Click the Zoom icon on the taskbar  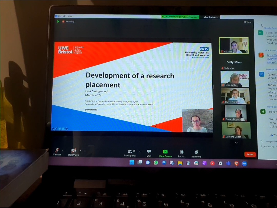pos(244,164)
